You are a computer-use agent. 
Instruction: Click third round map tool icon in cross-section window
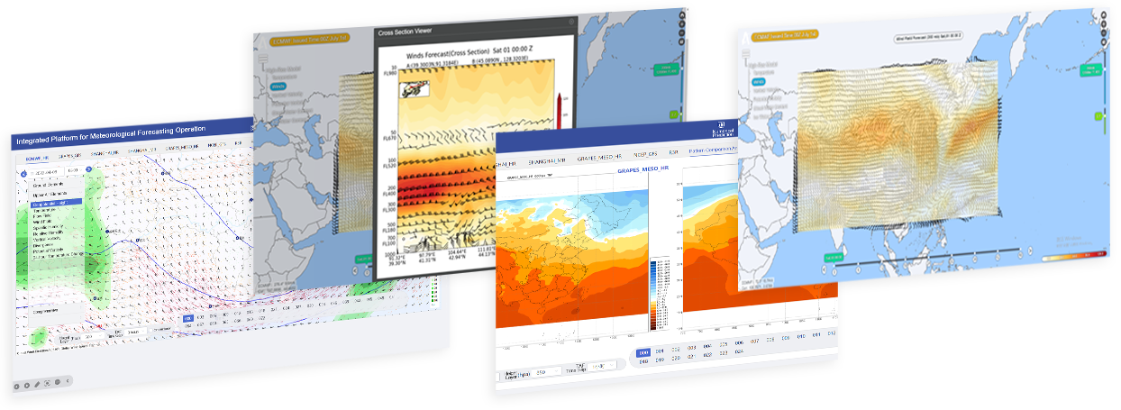682,33
